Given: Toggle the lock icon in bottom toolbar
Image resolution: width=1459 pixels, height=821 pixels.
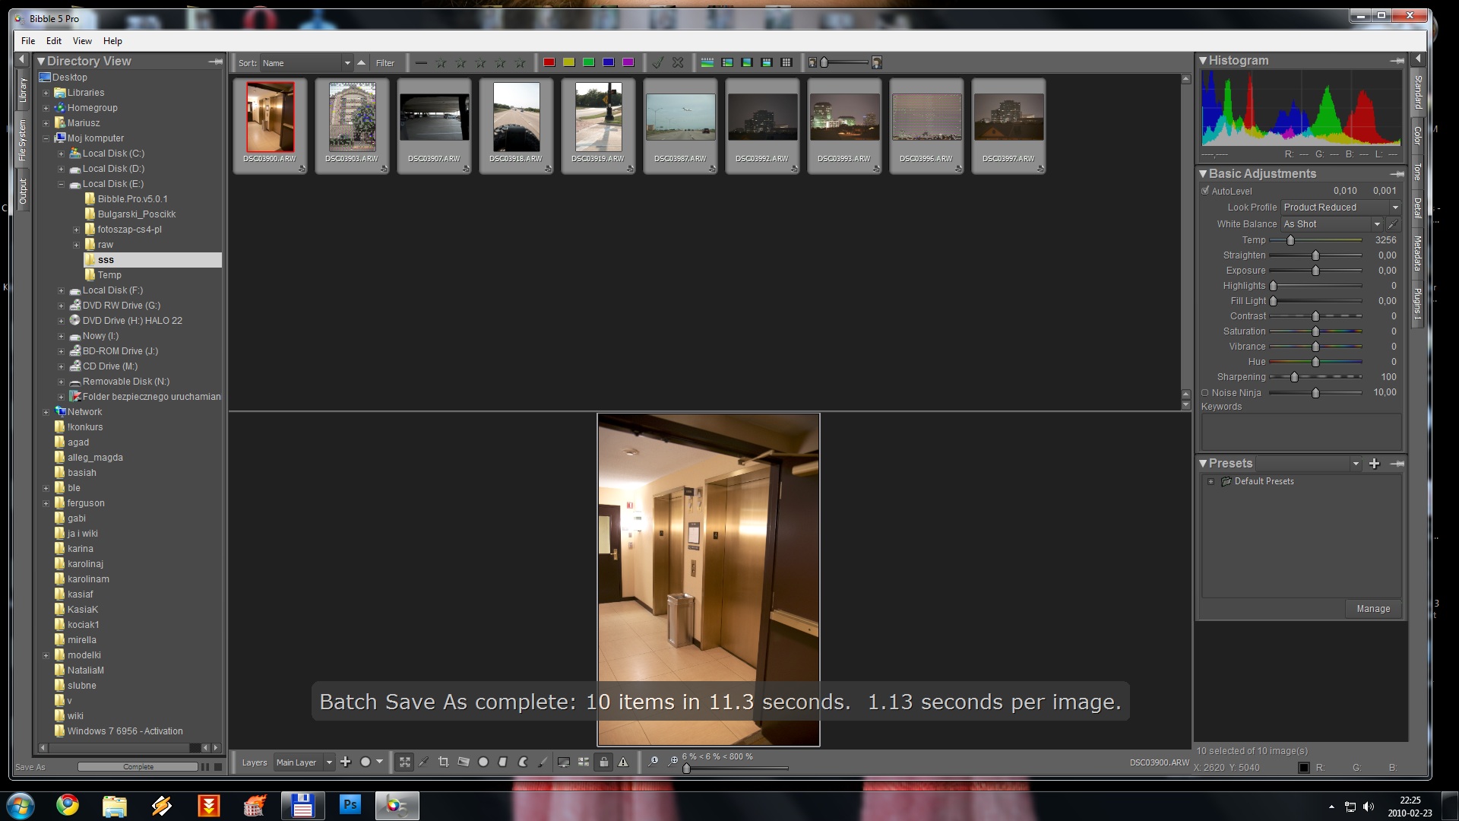Looking at the screenshot, I should (603, 762).
